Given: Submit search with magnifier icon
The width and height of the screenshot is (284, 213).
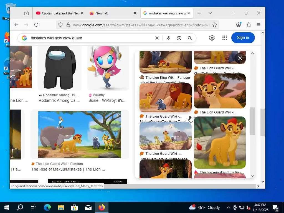Looking at the screenshot, I should click(x=190, y=38).
